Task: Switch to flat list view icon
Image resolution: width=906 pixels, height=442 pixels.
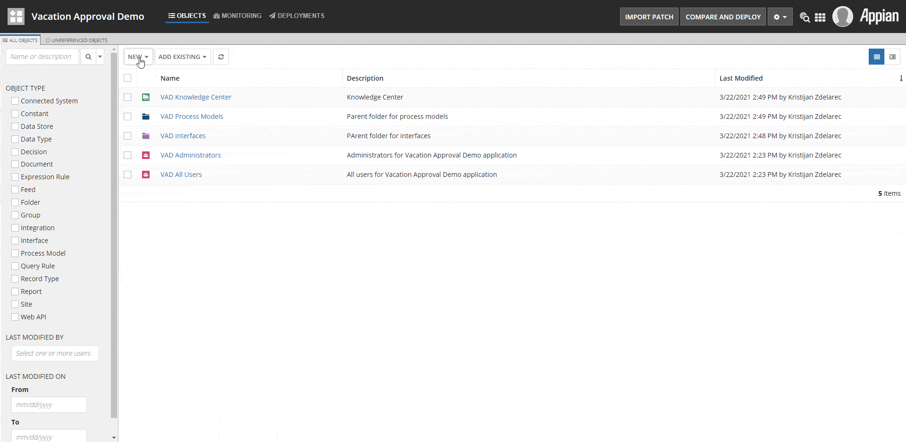Action: coord(876,57)
